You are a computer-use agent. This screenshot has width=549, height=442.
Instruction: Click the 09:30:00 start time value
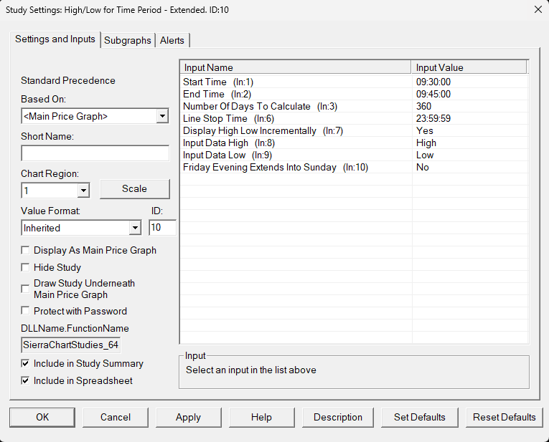(433, 82)
